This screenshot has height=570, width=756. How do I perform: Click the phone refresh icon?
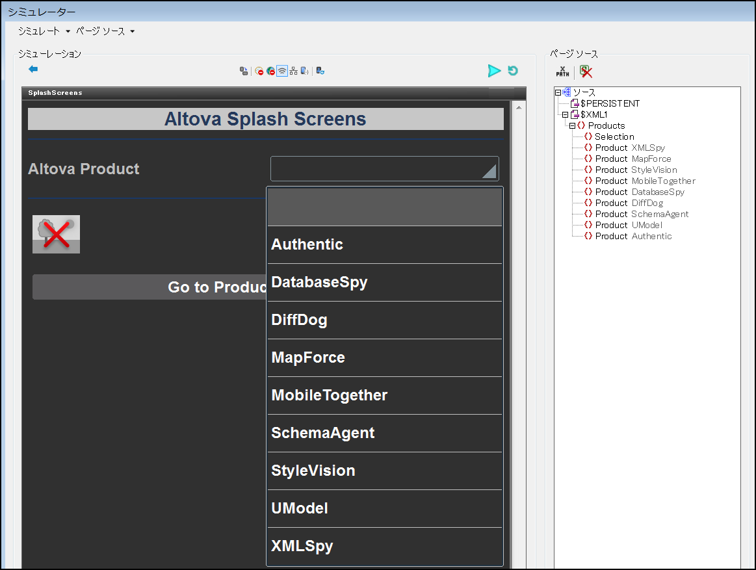pos(320,71)
